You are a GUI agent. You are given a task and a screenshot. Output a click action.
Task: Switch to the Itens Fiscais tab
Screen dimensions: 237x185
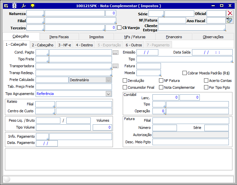point(59,37)
